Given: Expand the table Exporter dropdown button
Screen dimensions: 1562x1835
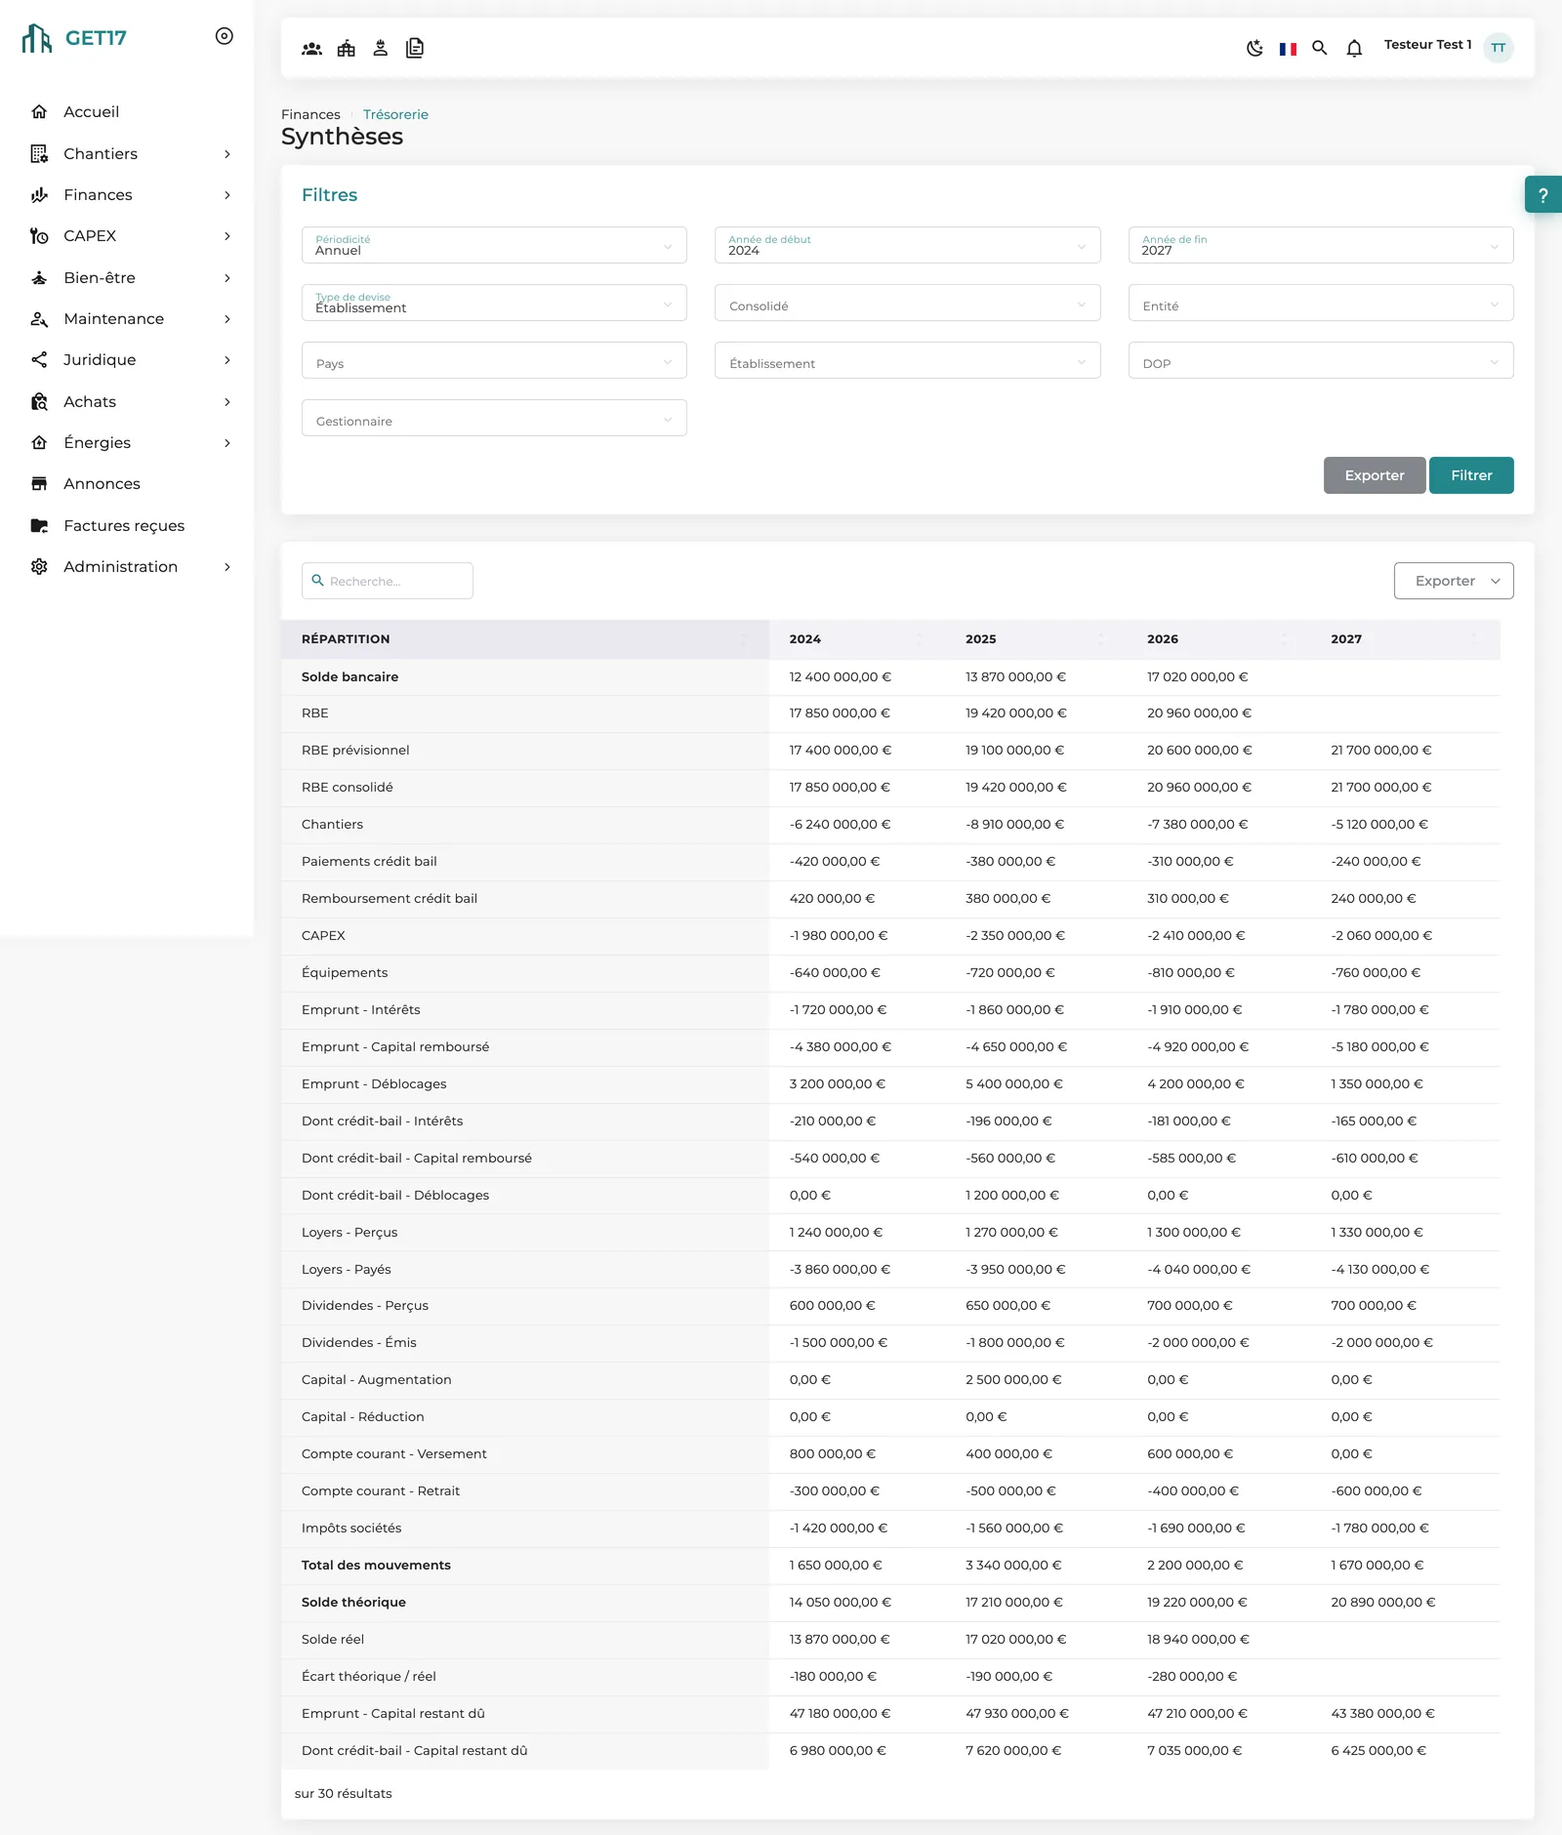Looking at the screenshot, I should (1454, 581).
